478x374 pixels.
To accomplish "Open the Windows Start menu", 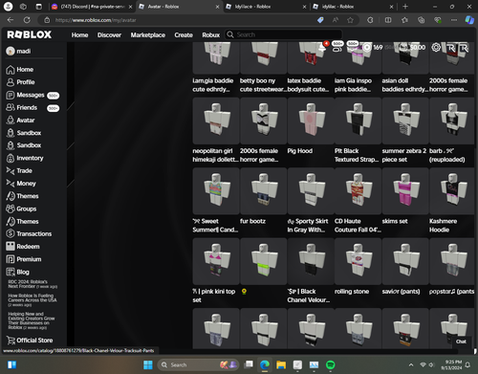I will pos(148,364).
